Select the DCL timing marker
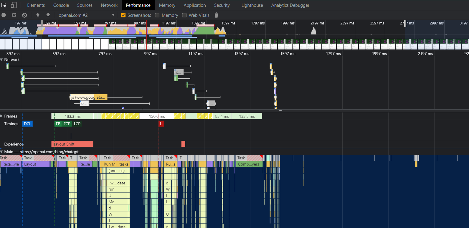 27,124
